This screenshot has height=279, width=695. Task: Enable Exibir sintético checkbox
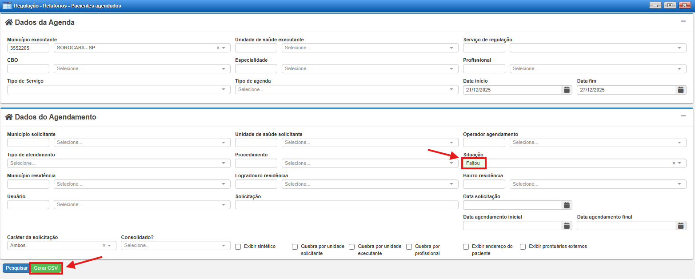tap(238, 247)
